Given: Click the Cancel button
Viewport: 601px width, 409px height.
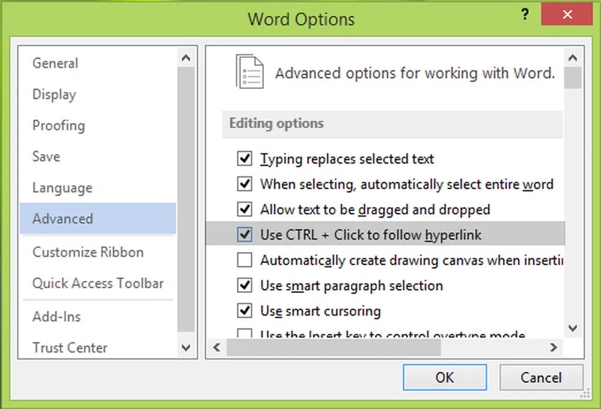Looking at the screenshot, I should [542, 378].
